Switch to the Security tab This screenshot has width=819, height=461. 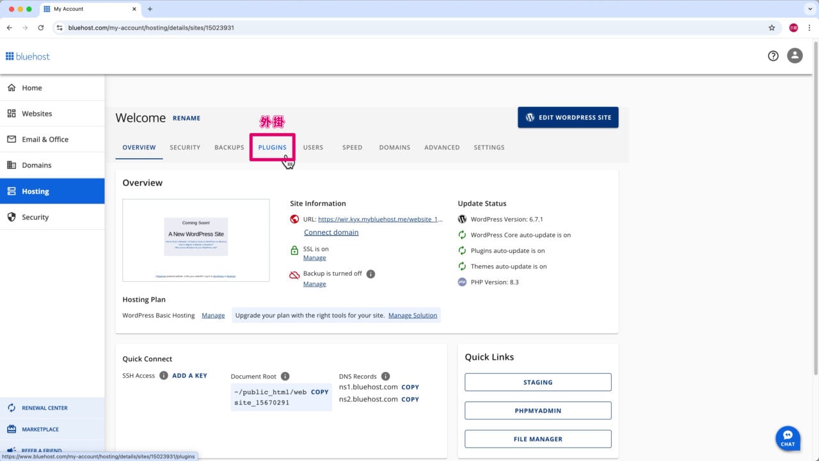(185, 147)
